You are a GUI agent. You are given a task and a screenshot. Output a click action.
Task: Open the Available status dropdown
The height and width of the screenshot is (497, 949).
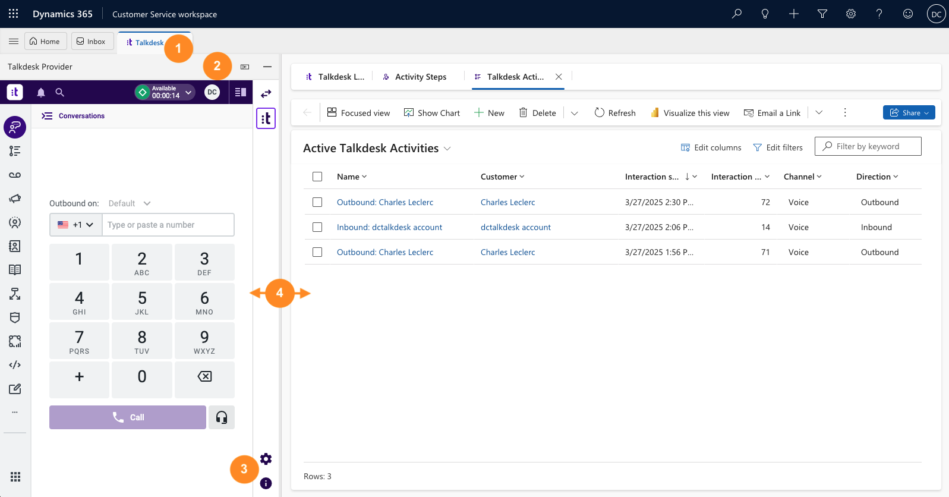[165, 92]
